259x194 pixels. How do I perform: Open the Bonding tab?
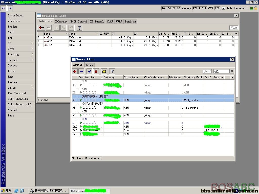click(131, 21)
